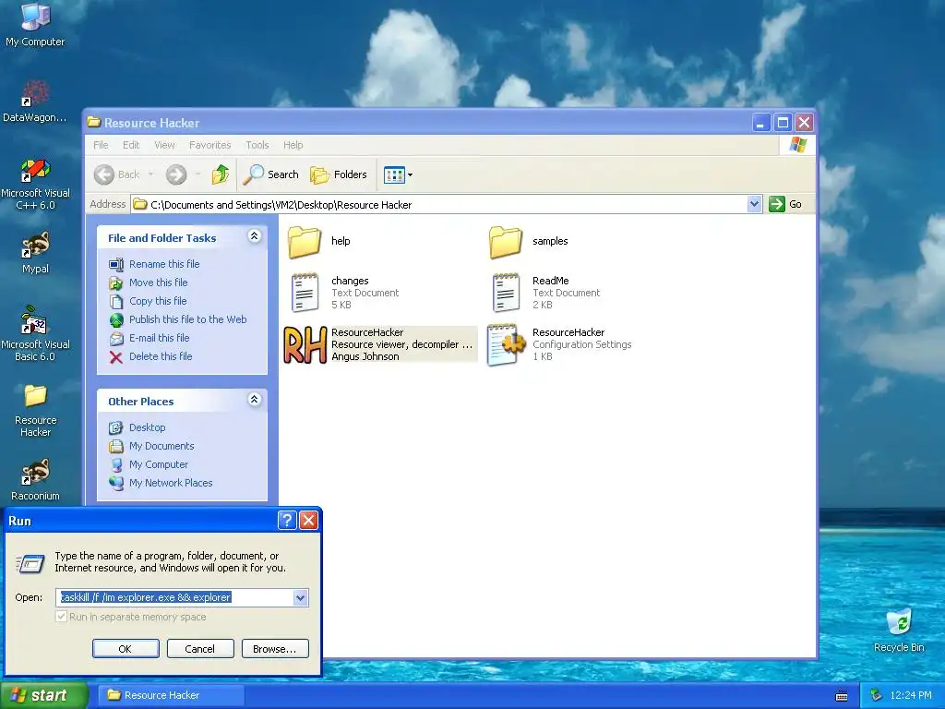Launch Microsoft Visual C++ 6.0 shortcut
945x709 pixels.
pyautogui.click(x=35, y=184)
